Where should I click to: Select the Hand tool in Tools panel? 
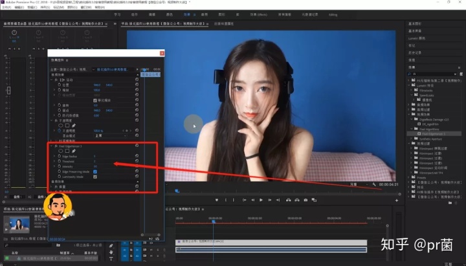coord(111,252)
